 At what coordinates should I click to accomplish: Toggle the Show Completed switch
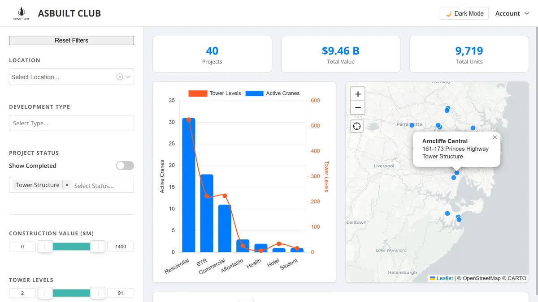(125, 166)
